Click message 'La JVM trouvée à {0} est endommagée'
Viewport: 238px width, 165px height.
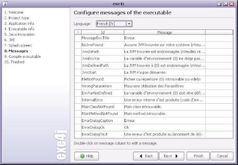pyautogui.click(x=165, y=66)
